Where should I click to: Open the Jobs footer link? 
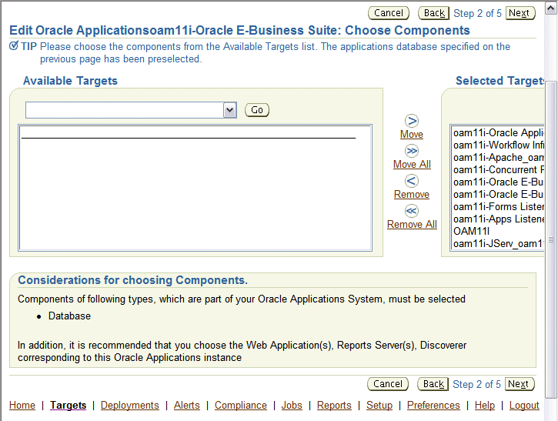coord(292,406)
